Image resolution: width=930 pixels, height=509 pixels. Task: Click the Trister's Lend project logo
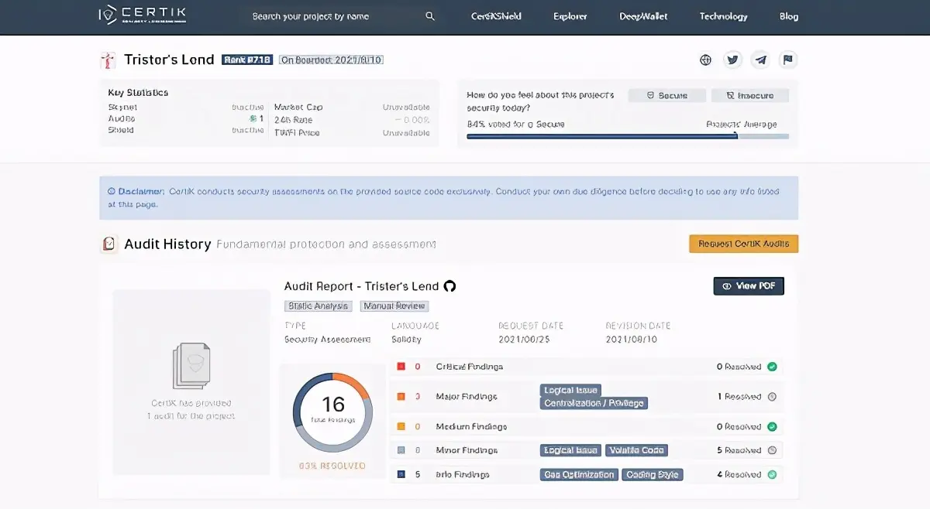tap(108, 60)
